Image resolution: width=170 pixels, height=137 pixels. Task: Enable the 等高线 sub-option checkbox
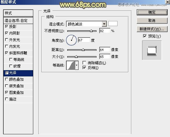click(11, 59)
